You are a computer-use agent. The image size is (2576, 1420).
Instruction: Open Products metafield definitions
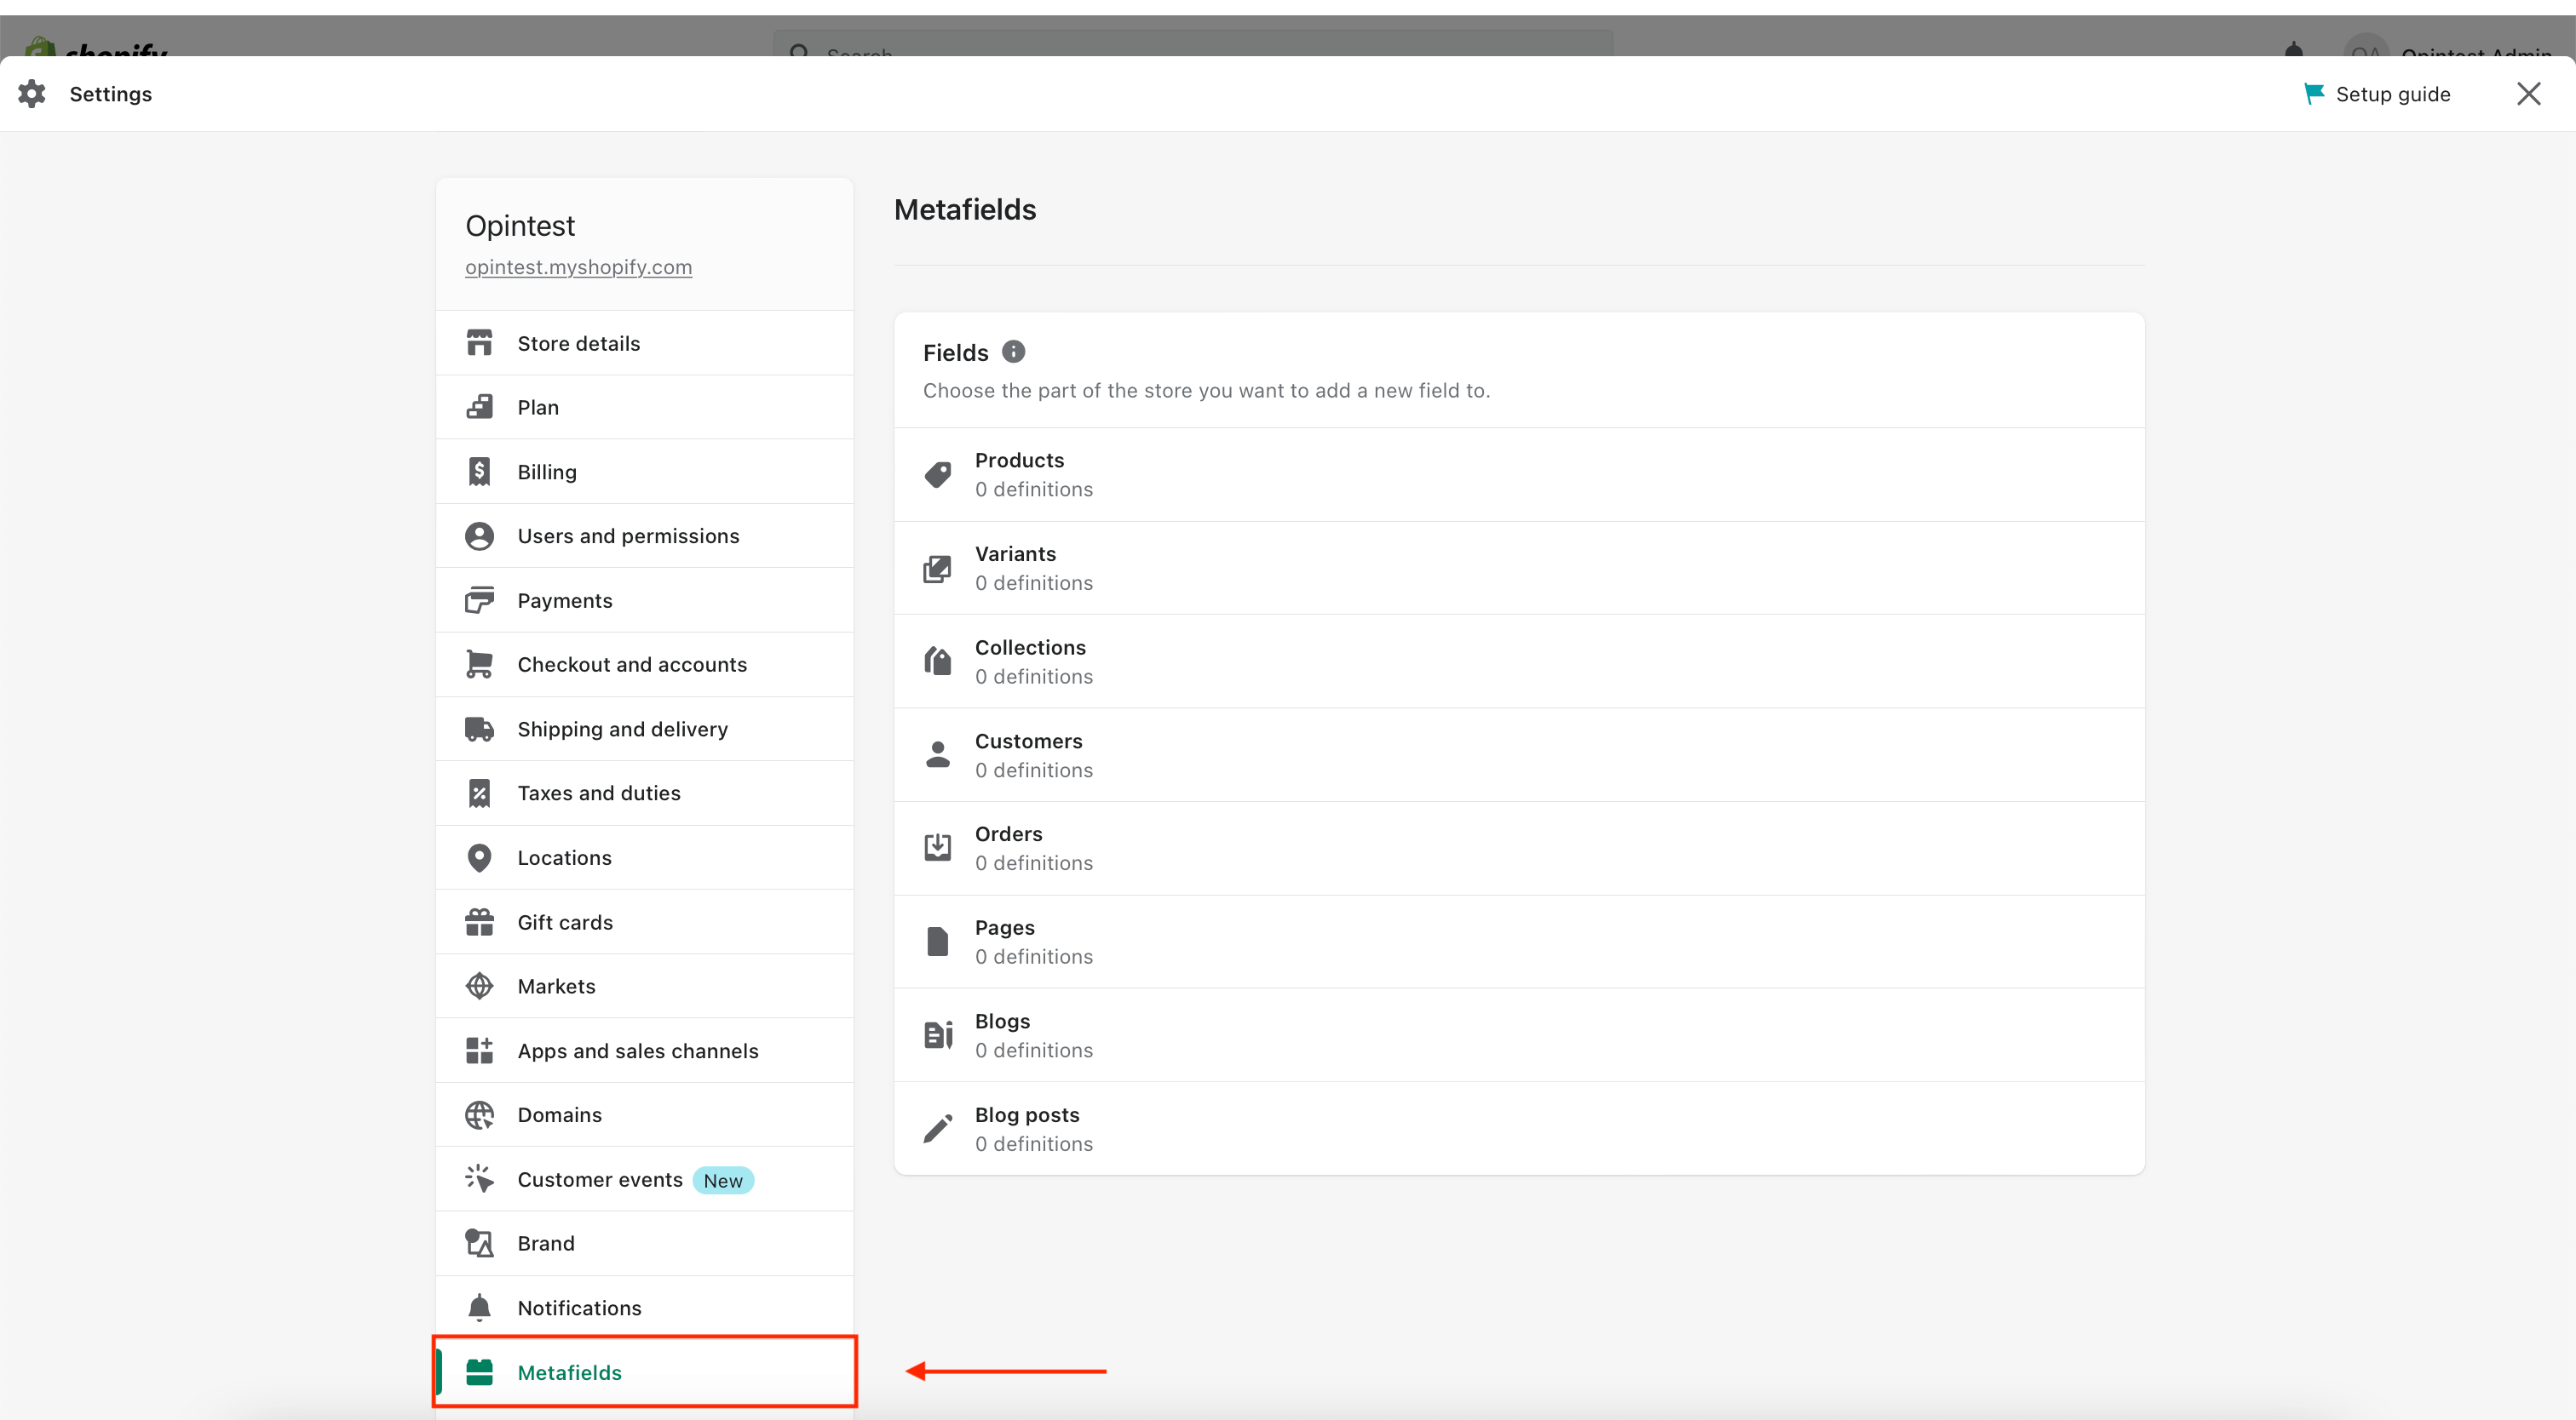click(x=1518, y=475)
